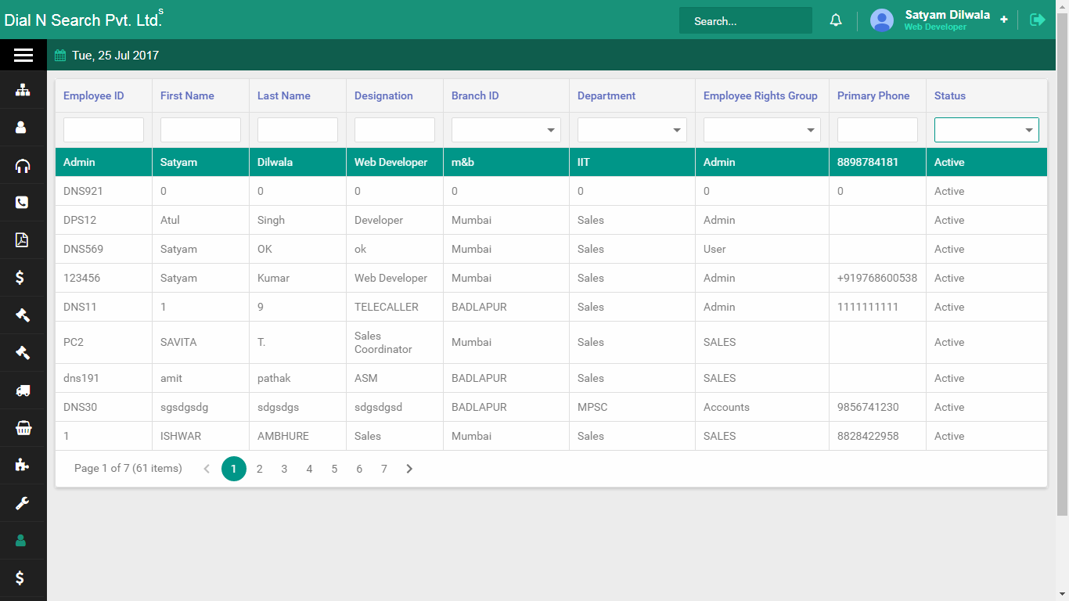Go to page 4

coord(309,469)
